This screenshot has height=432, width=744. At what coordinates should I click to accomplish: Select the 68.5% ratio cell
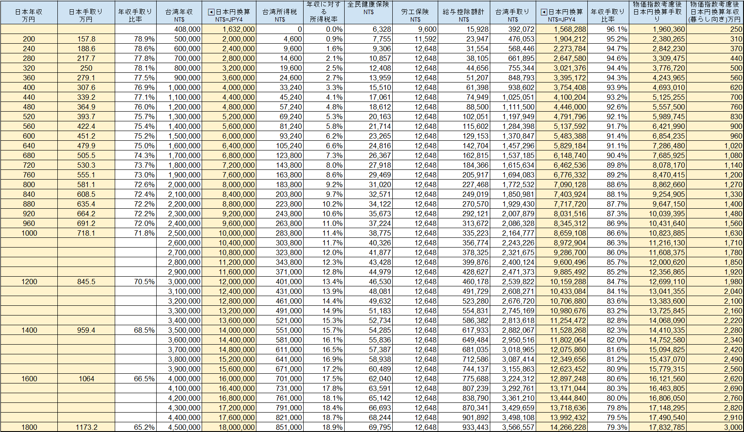coord(135,330)
